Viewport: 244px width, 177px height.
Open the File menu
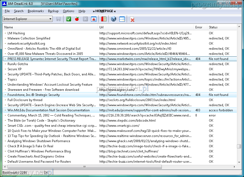(x=7, y=11)
